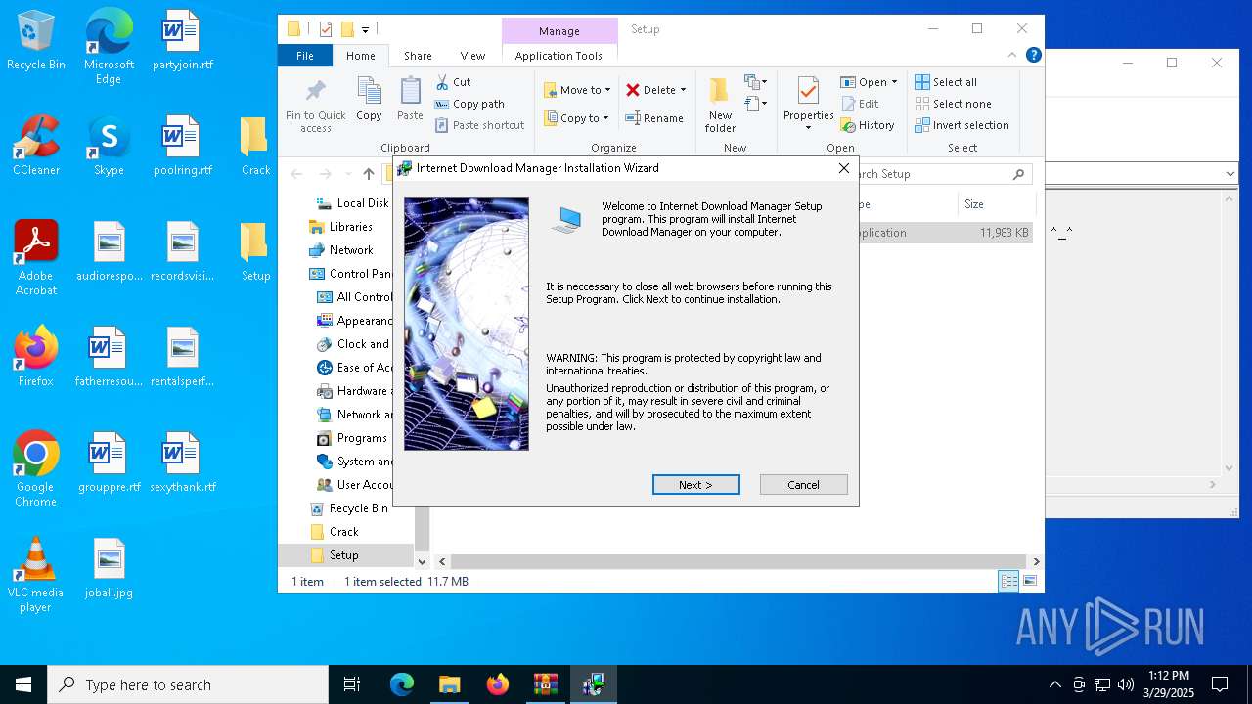This screenshot has width=1252, height=704.
Task: Click the History icon
Action: click(848, 125)
